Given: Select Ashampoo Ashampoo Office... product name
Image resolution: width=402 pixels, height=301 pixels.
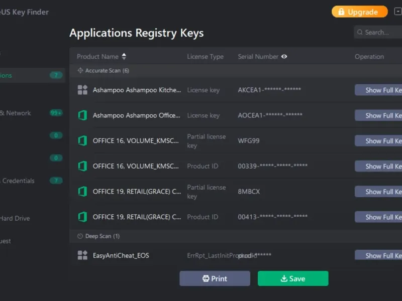Looking at the screenshot, I should coord(136,115).
